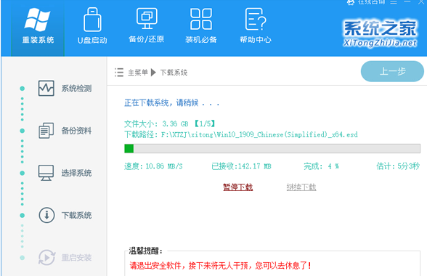
Task: Open the 帮助中心 help document icon
Action: (256, 19)
